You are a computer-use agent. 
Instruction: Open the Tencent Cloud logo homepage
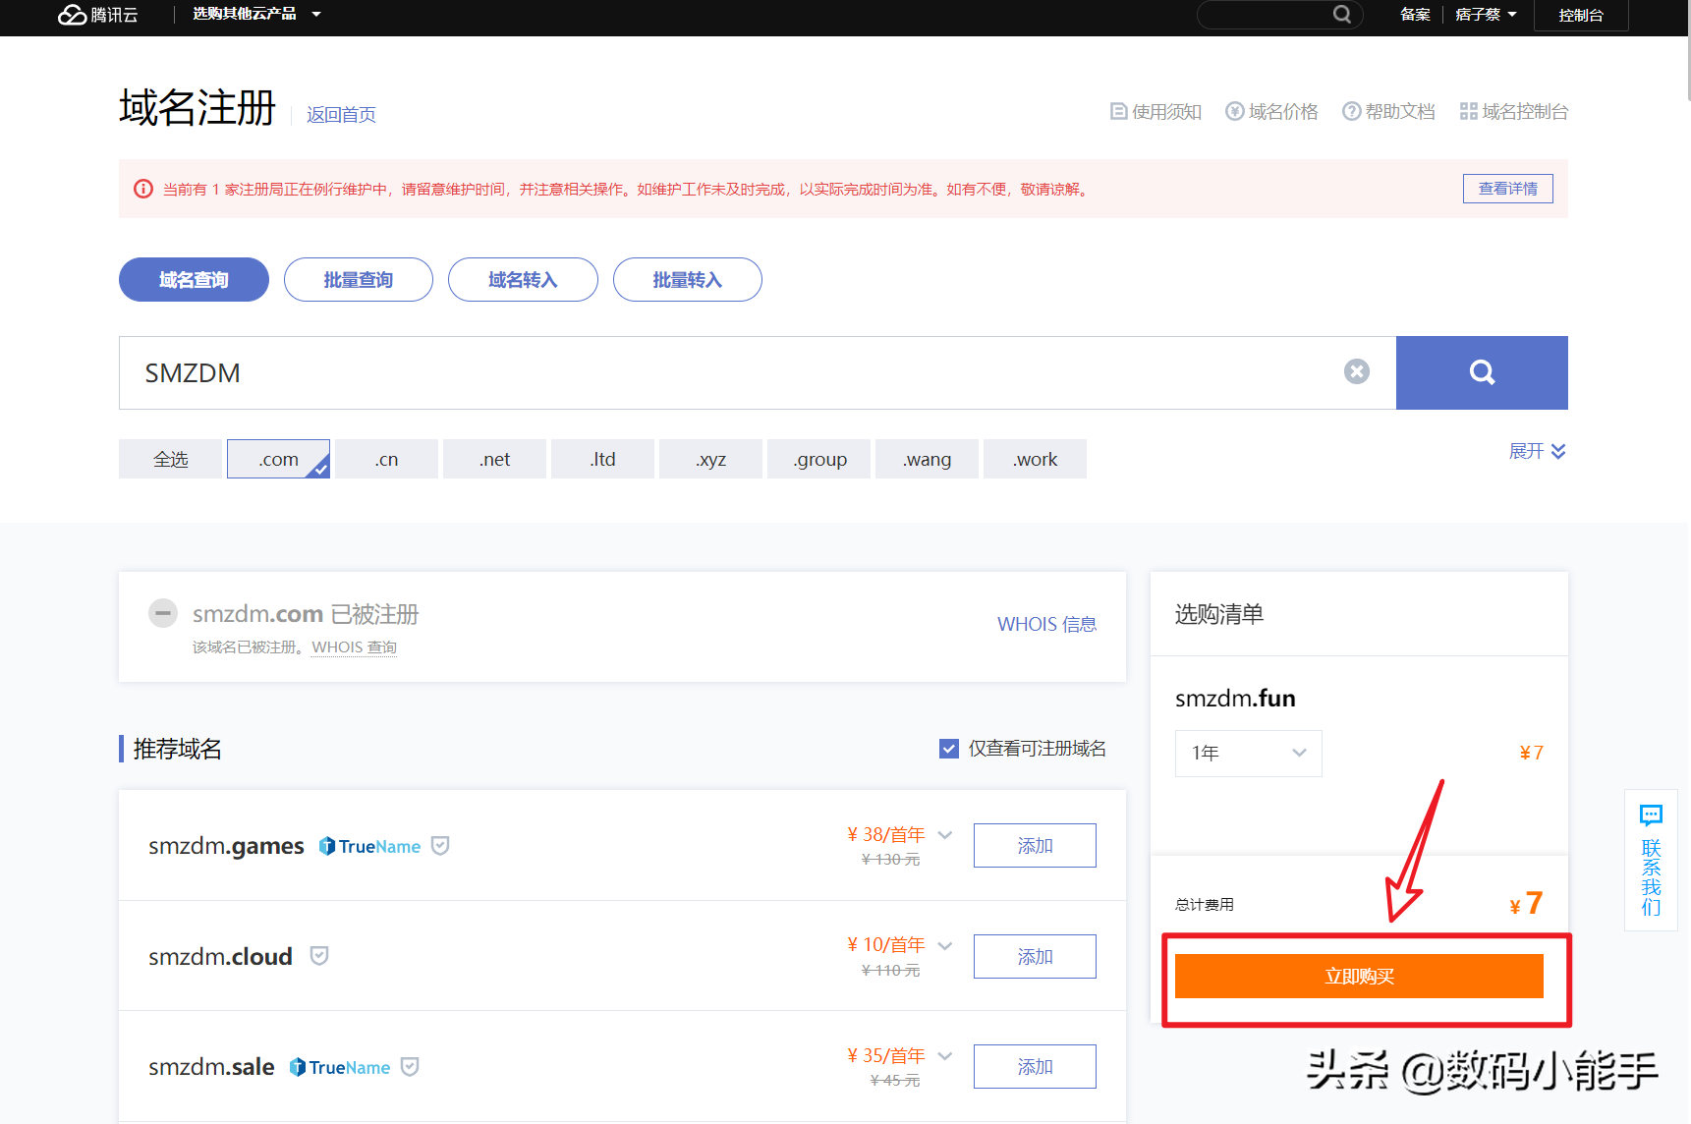click(x=97, y=15)
